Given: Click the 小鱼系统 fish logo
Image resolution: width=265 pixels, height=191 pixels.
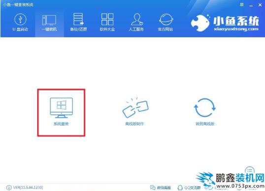Looking at the screenshot, I should pyautogui.click(x=201, y=23).
